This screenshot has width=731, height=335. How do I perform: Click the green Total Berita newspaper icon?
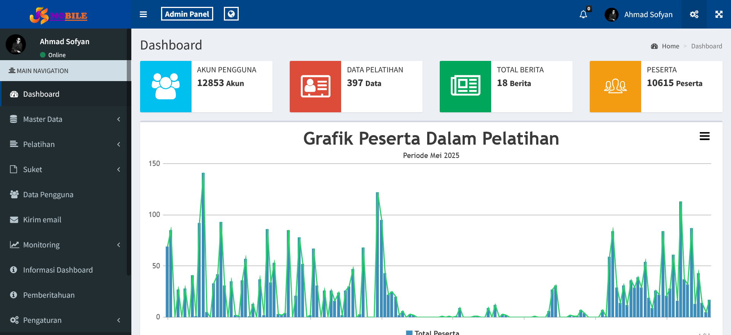coord(465,86)
